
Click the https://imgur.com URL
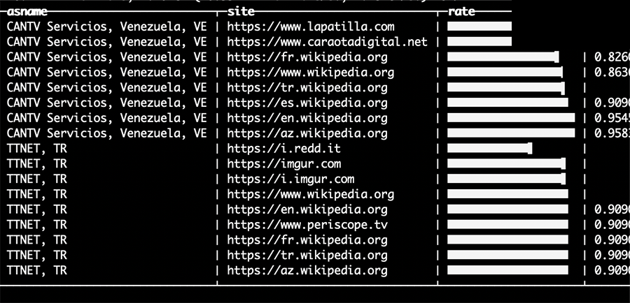[284, 164]
